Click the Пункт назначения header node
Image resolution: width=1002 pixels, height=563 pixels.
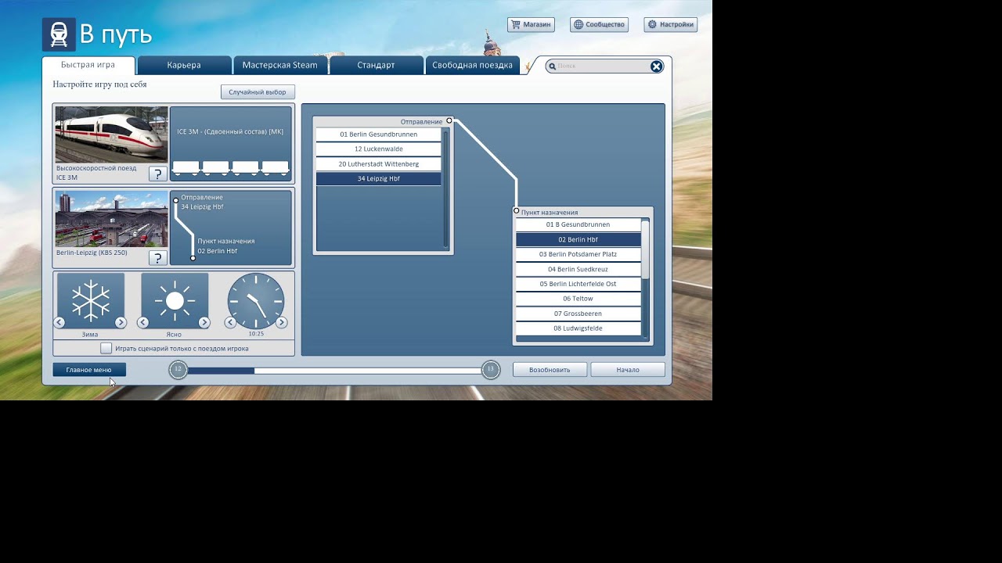pyautogui.click(x=517, y=210)
